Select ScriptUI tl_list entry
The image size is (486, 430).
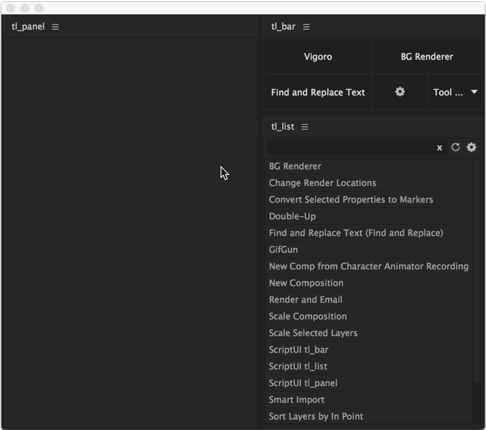(369, 367)
